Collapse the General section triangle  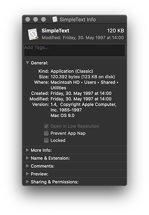[27, 63]
